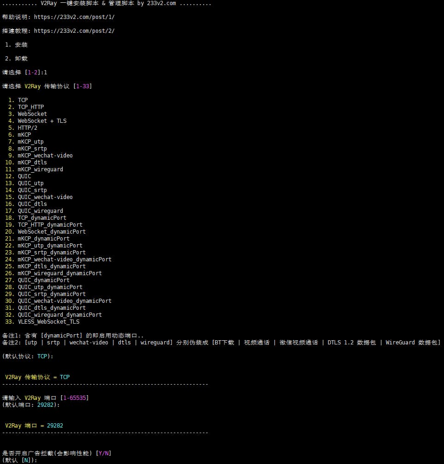Viewport: 444px width, 464px height.
Task: Select the '16. QUIC_dtls' line
Action: tap(26, 204)
